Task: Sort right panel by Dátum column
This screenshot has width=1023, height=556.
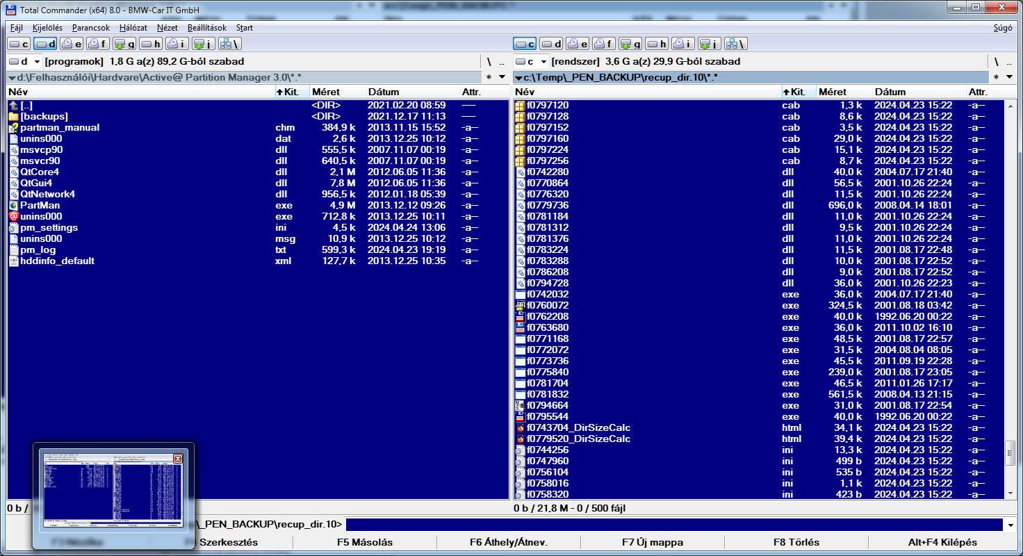Action: pos(919,92)
